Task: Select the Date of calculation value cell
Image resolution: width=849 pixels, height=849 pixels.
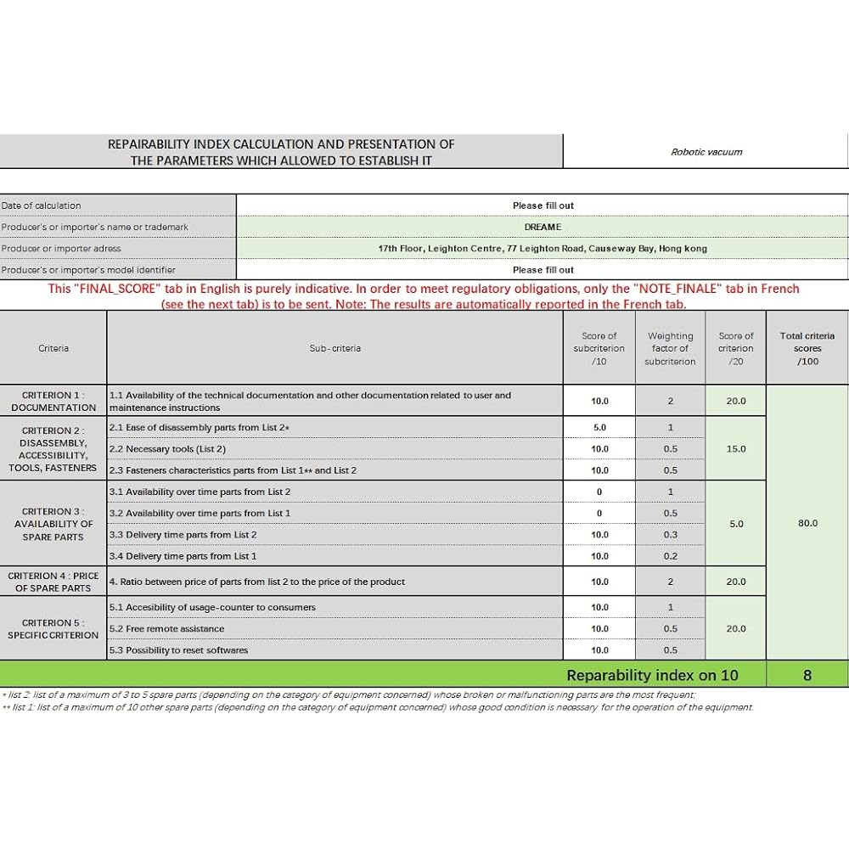Action: point(542,205)
